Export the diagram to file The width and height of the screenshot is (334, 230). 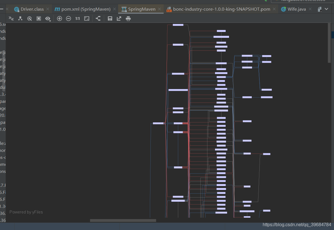pyautogui.click(x=119, y=19)
